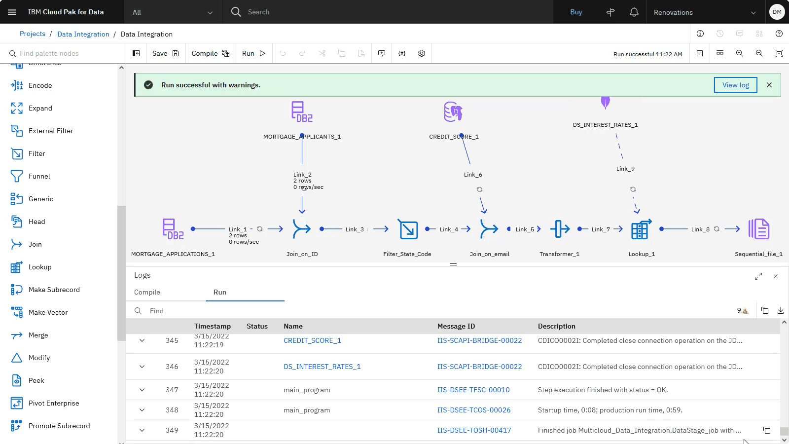Select the Transformer_1 stage node
Image resolution: width=789 pixels, height=444 pixels.
(560, 229)
